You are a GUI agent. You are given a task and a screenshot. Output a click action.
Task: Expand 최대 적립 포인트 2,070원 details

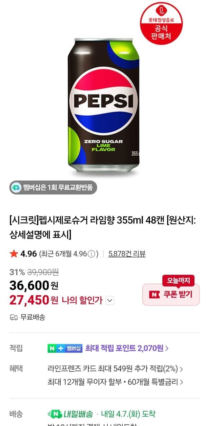click(x=127, y=348)
